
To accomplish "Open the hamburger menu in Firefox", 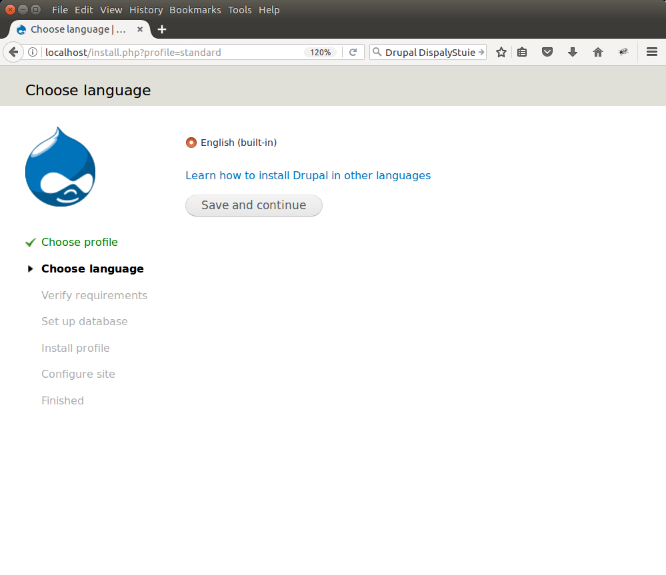I will click(652, 52).
